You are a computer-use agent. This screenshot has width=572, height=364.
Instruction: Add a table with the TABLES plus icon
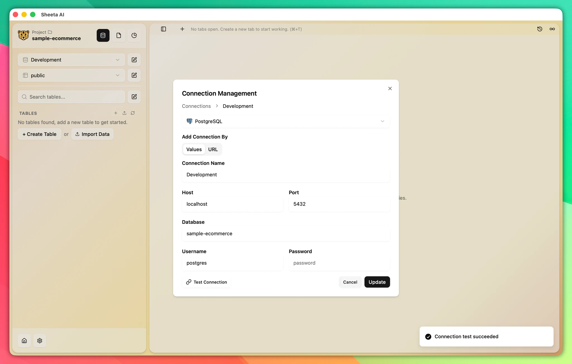(116, 113)
